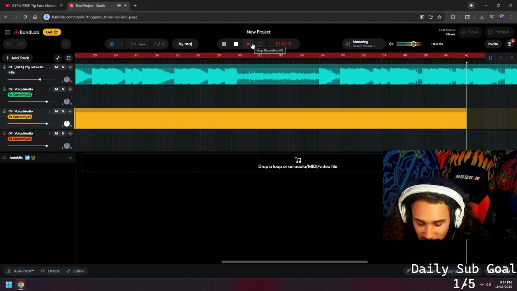Open the AutoPitch tab

click(21, 271)
